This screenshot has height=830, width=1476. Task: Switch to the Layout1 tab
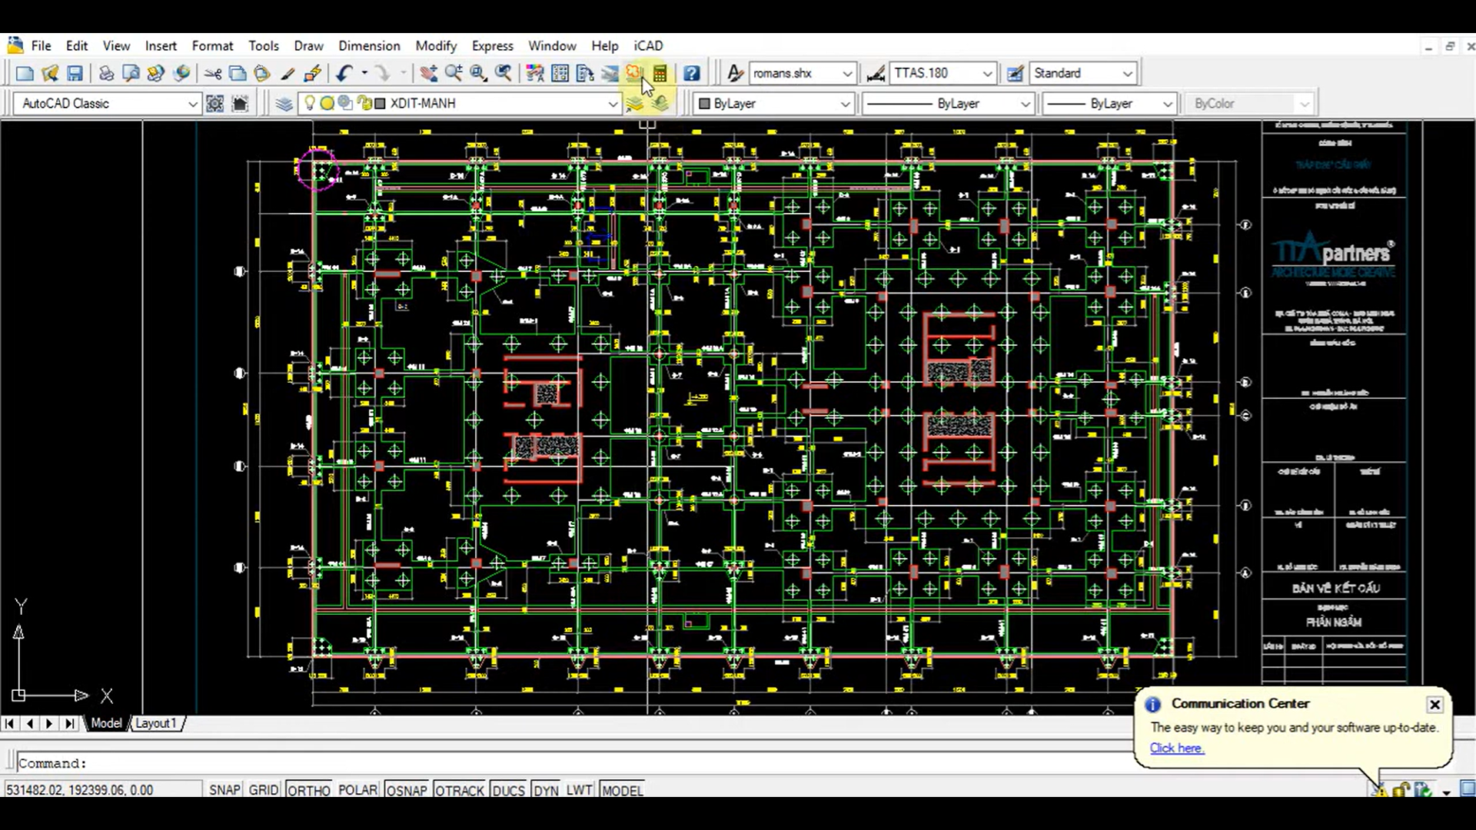pyautogui.click(x=156, y=723)
